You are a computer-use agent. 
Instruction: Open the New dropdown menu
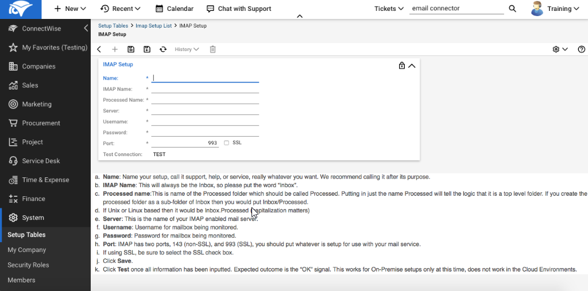tap(70, 9)
